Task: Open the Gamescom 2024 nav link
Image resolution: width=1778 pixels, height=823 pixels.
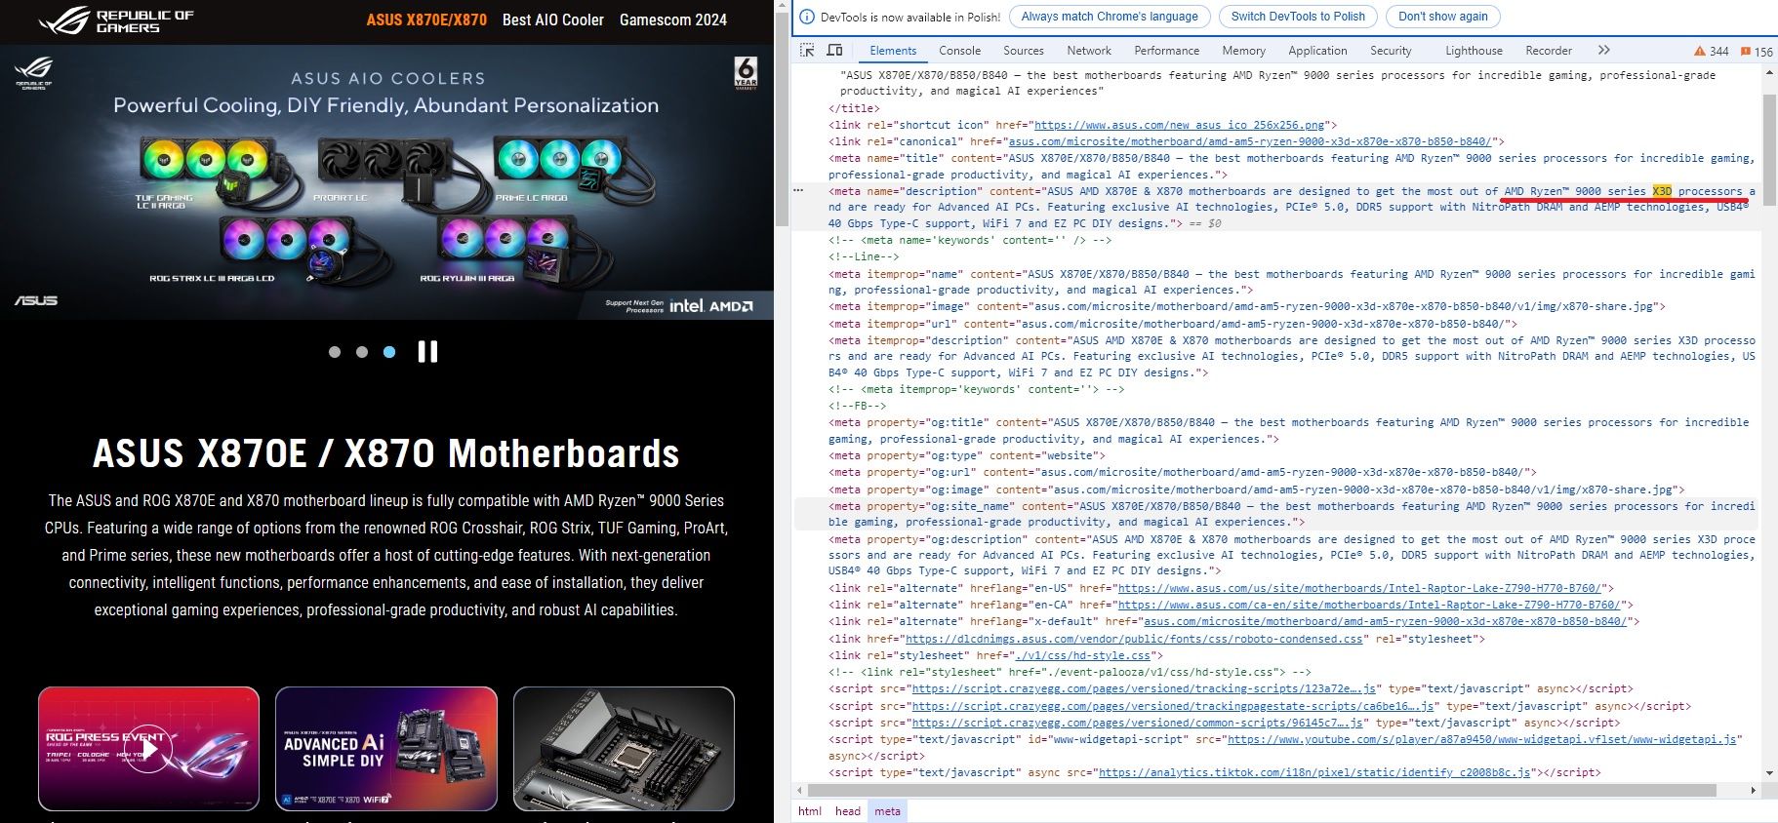Action: [673, 20]
